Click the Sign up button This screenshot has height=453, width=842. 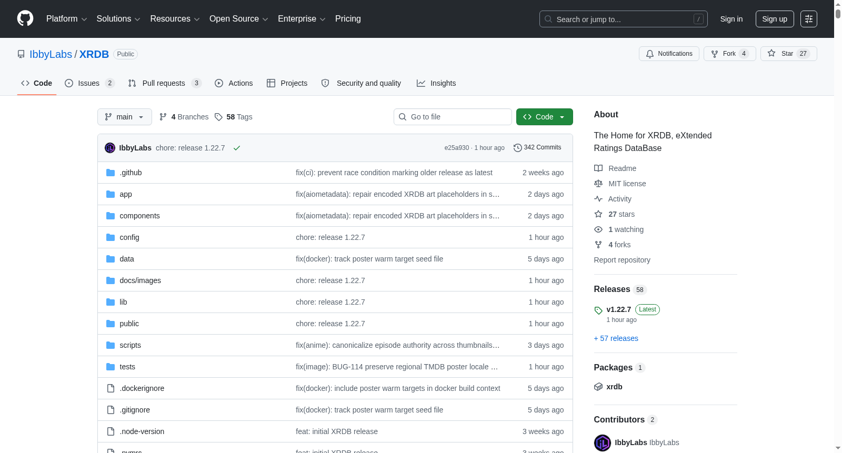tap(775, 19)
